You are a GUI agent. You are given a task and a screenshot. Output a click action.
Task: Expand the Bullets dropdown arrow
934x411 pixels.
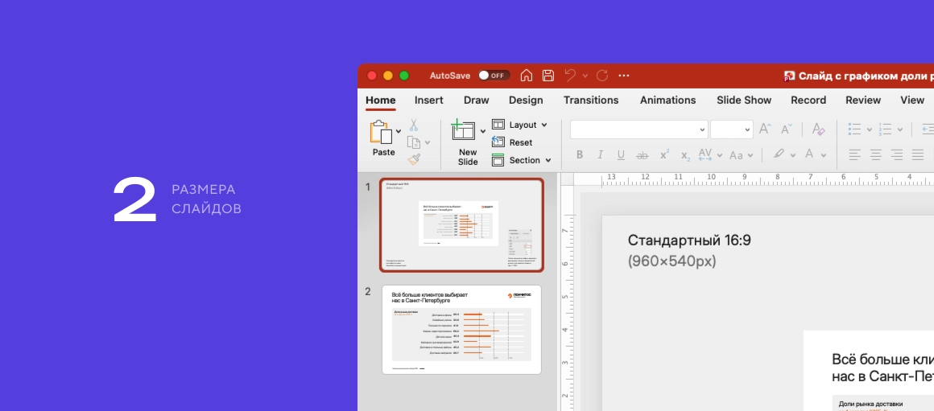pos(869,129)
